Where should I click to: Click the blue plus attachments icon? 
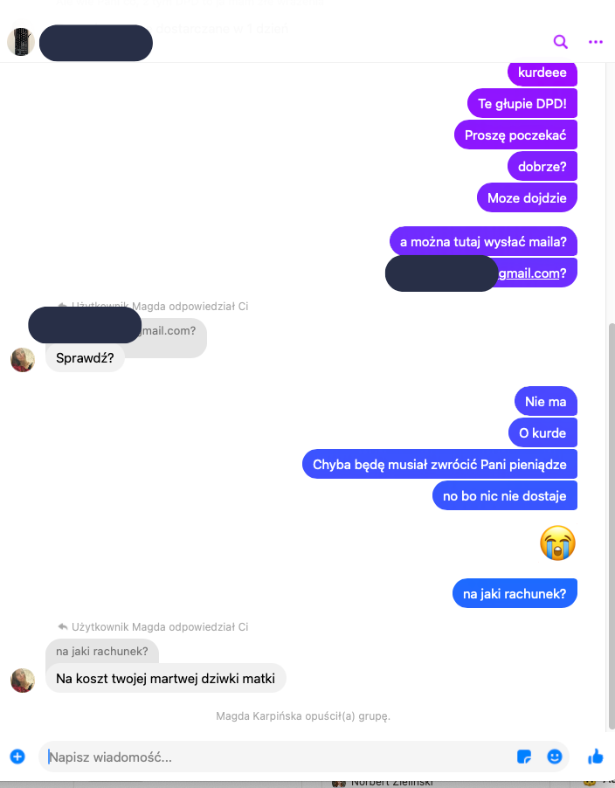[x=17, y=757]
